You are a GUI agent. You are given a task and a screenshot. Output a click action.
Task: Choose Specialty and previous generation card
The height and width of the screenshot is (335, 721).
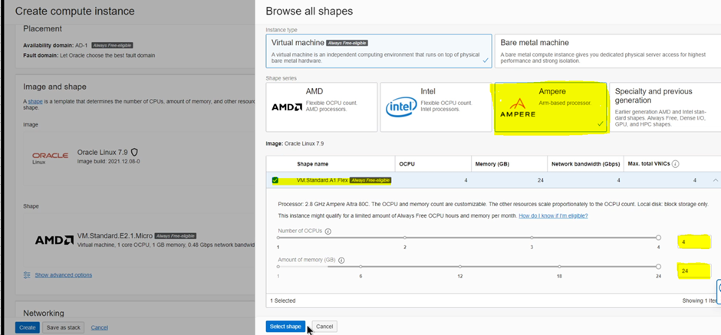[x=665, y=107]
